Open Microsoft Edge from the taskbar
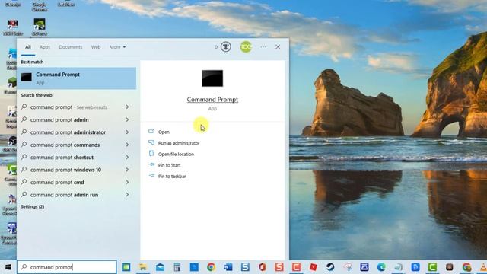The height and width of the screenshot is (274, 487). (381, 267)
